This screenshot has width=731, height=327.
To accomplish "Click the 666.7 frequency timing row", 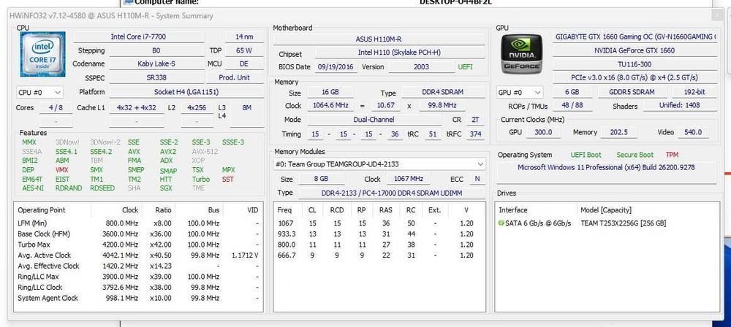I will coord(379,255).
